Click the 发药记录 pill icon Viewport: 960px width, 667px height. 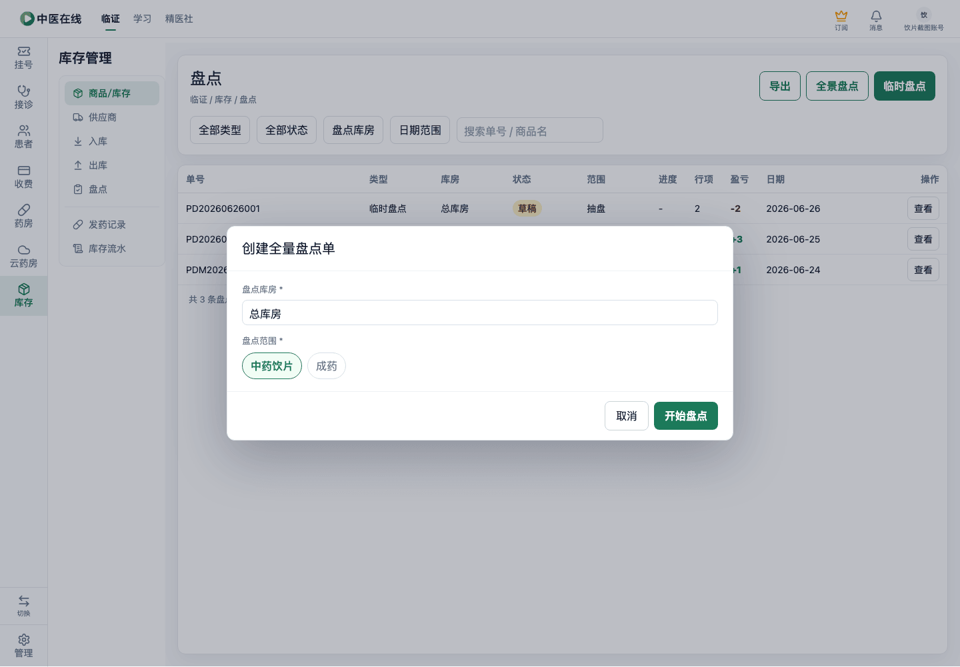click(x=78, y=225)
